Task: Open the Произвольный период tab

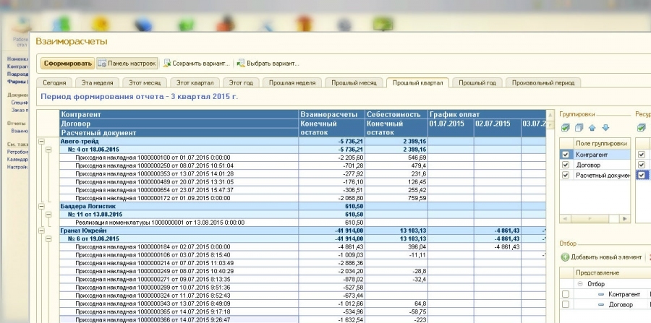Action: click(x=542, y=83)
